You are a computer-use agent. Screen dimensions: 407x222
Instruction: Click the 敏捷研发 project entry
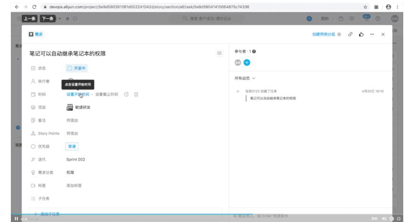point(78,107)
